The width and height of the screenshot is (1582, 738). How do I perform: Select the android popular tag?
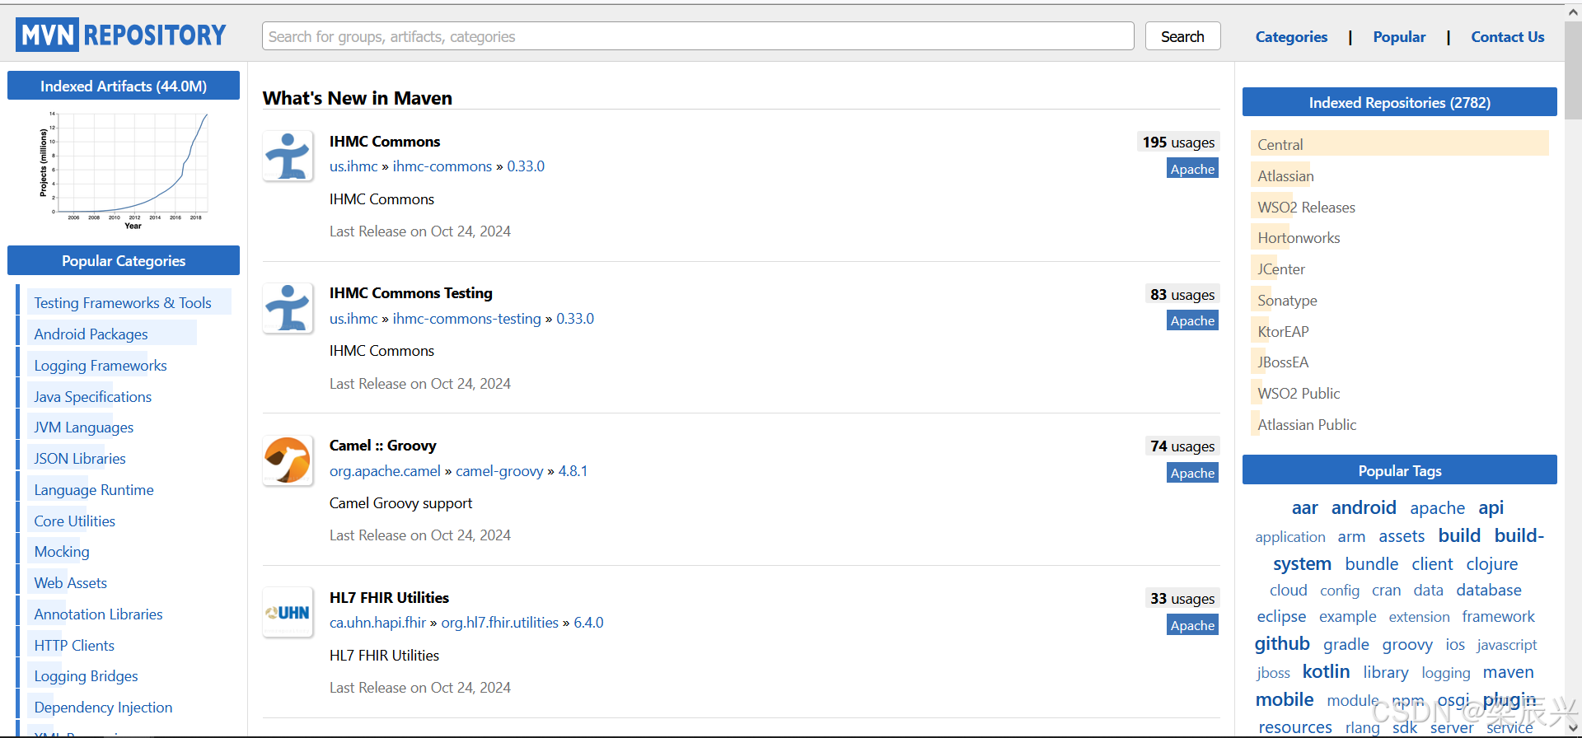1364,507
